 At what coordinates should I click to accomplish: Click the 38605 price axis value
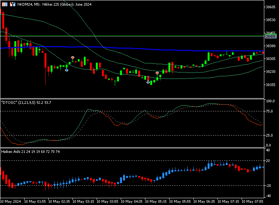coord(270,7)
